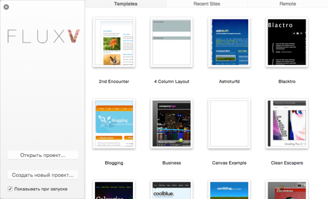328x199 pixels.
Task: Click the Открыть проект button
Action: pyautogui.click(x=43, y=155)
